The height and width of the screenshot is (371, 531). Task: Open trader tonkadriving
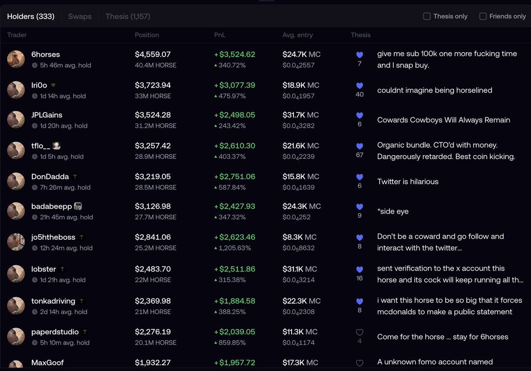[x=54, y=301]
